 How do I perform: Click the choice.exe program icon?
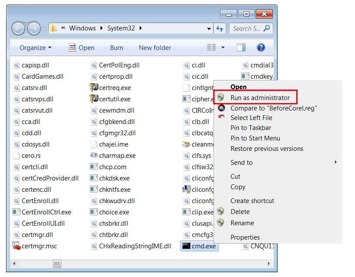[94, 212]
